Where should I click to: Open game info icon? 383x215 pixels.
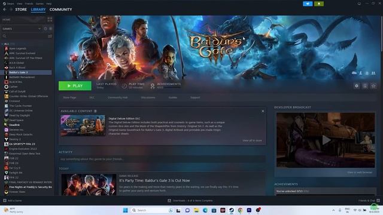(x=365, y=86)
